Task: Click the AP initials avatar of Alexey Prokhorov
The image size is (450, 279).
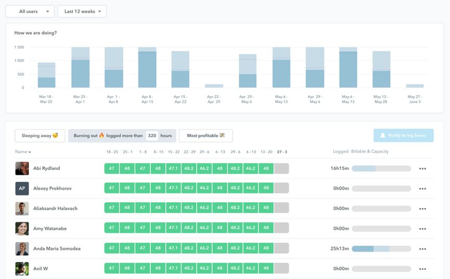Action: click(22, 188)
